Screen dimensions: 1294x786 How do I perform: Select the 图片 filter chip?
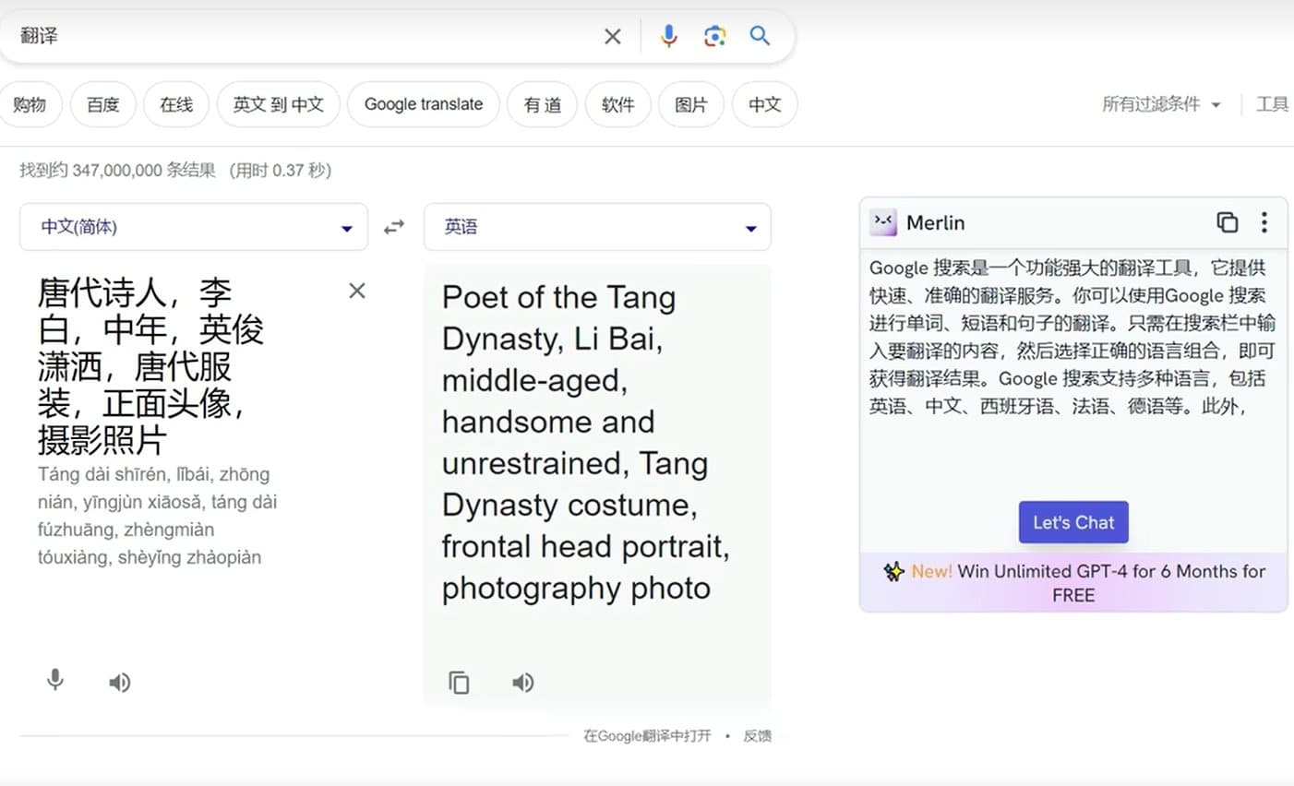point(690,104)
